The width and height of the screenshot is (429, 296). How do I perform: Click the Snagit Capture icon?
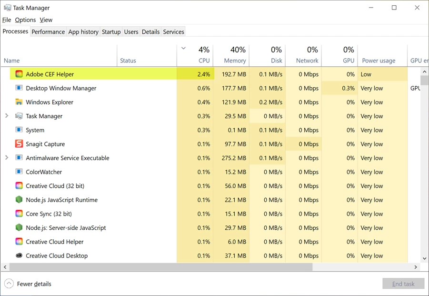(x=19, y=143)
